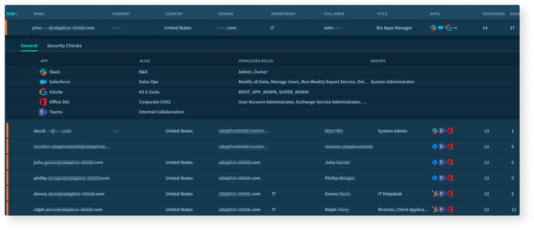Click the 'Internal Collaboration' alias
The width and height of the screenshot is (534, 230).
coord(161,112)
